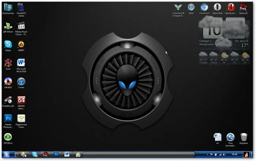
Task: Click the 17° current temperature
Action: click(245, 45)
